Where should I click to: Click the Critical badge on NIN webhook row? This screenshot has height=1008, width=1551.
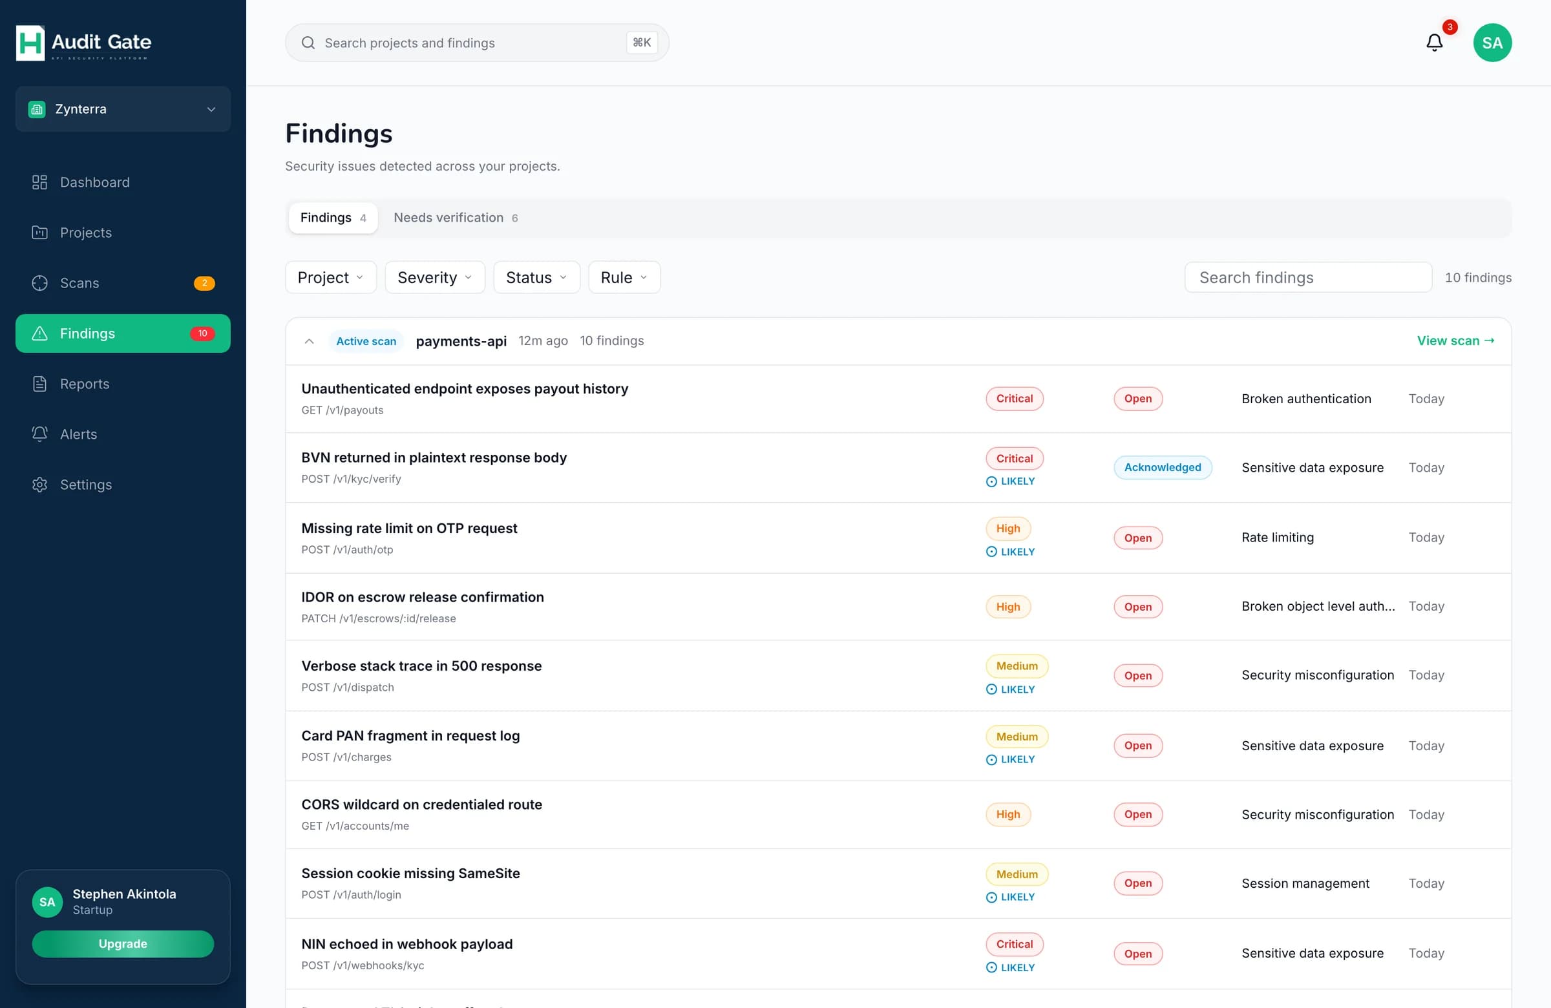[1014, 944]
